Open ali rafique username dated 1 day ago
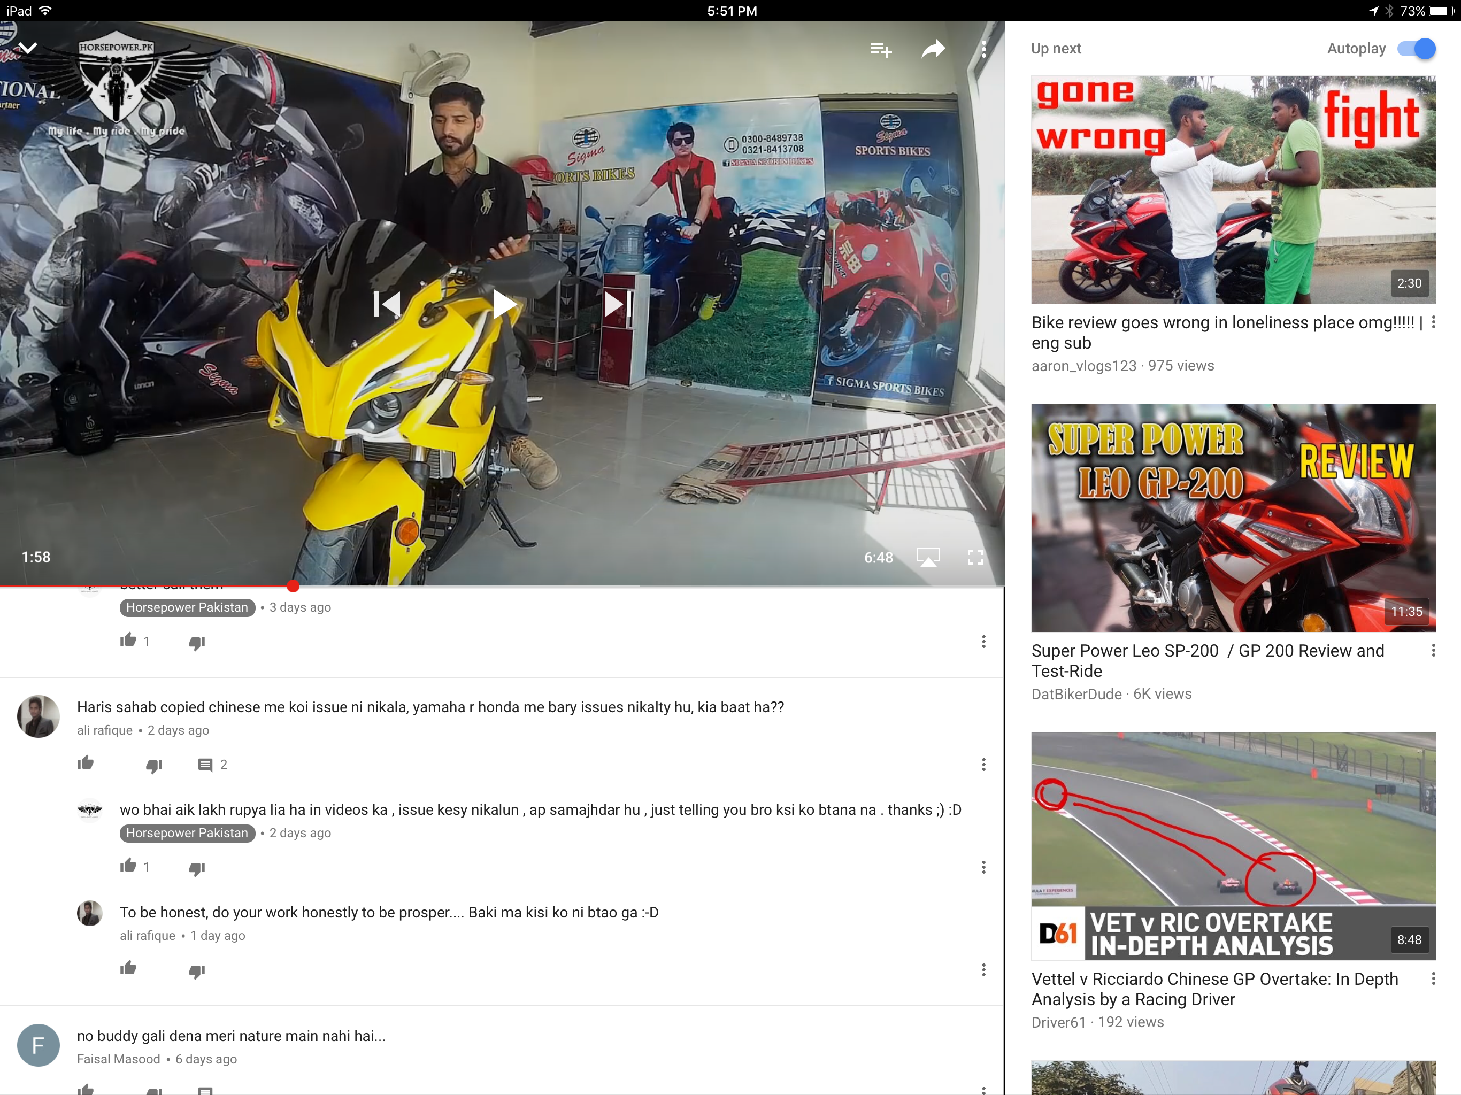This screenshot has height=1095, width=1461. 147,935
